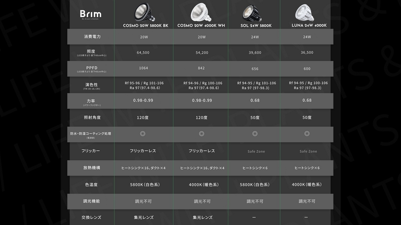Click the PPFD row label
Viewport: 401px width, 225px height.
click(92, 68)
